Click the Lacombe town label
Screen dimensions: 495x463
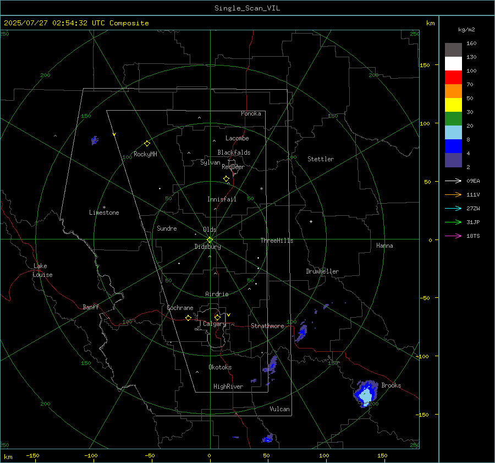tap(237, 138)
